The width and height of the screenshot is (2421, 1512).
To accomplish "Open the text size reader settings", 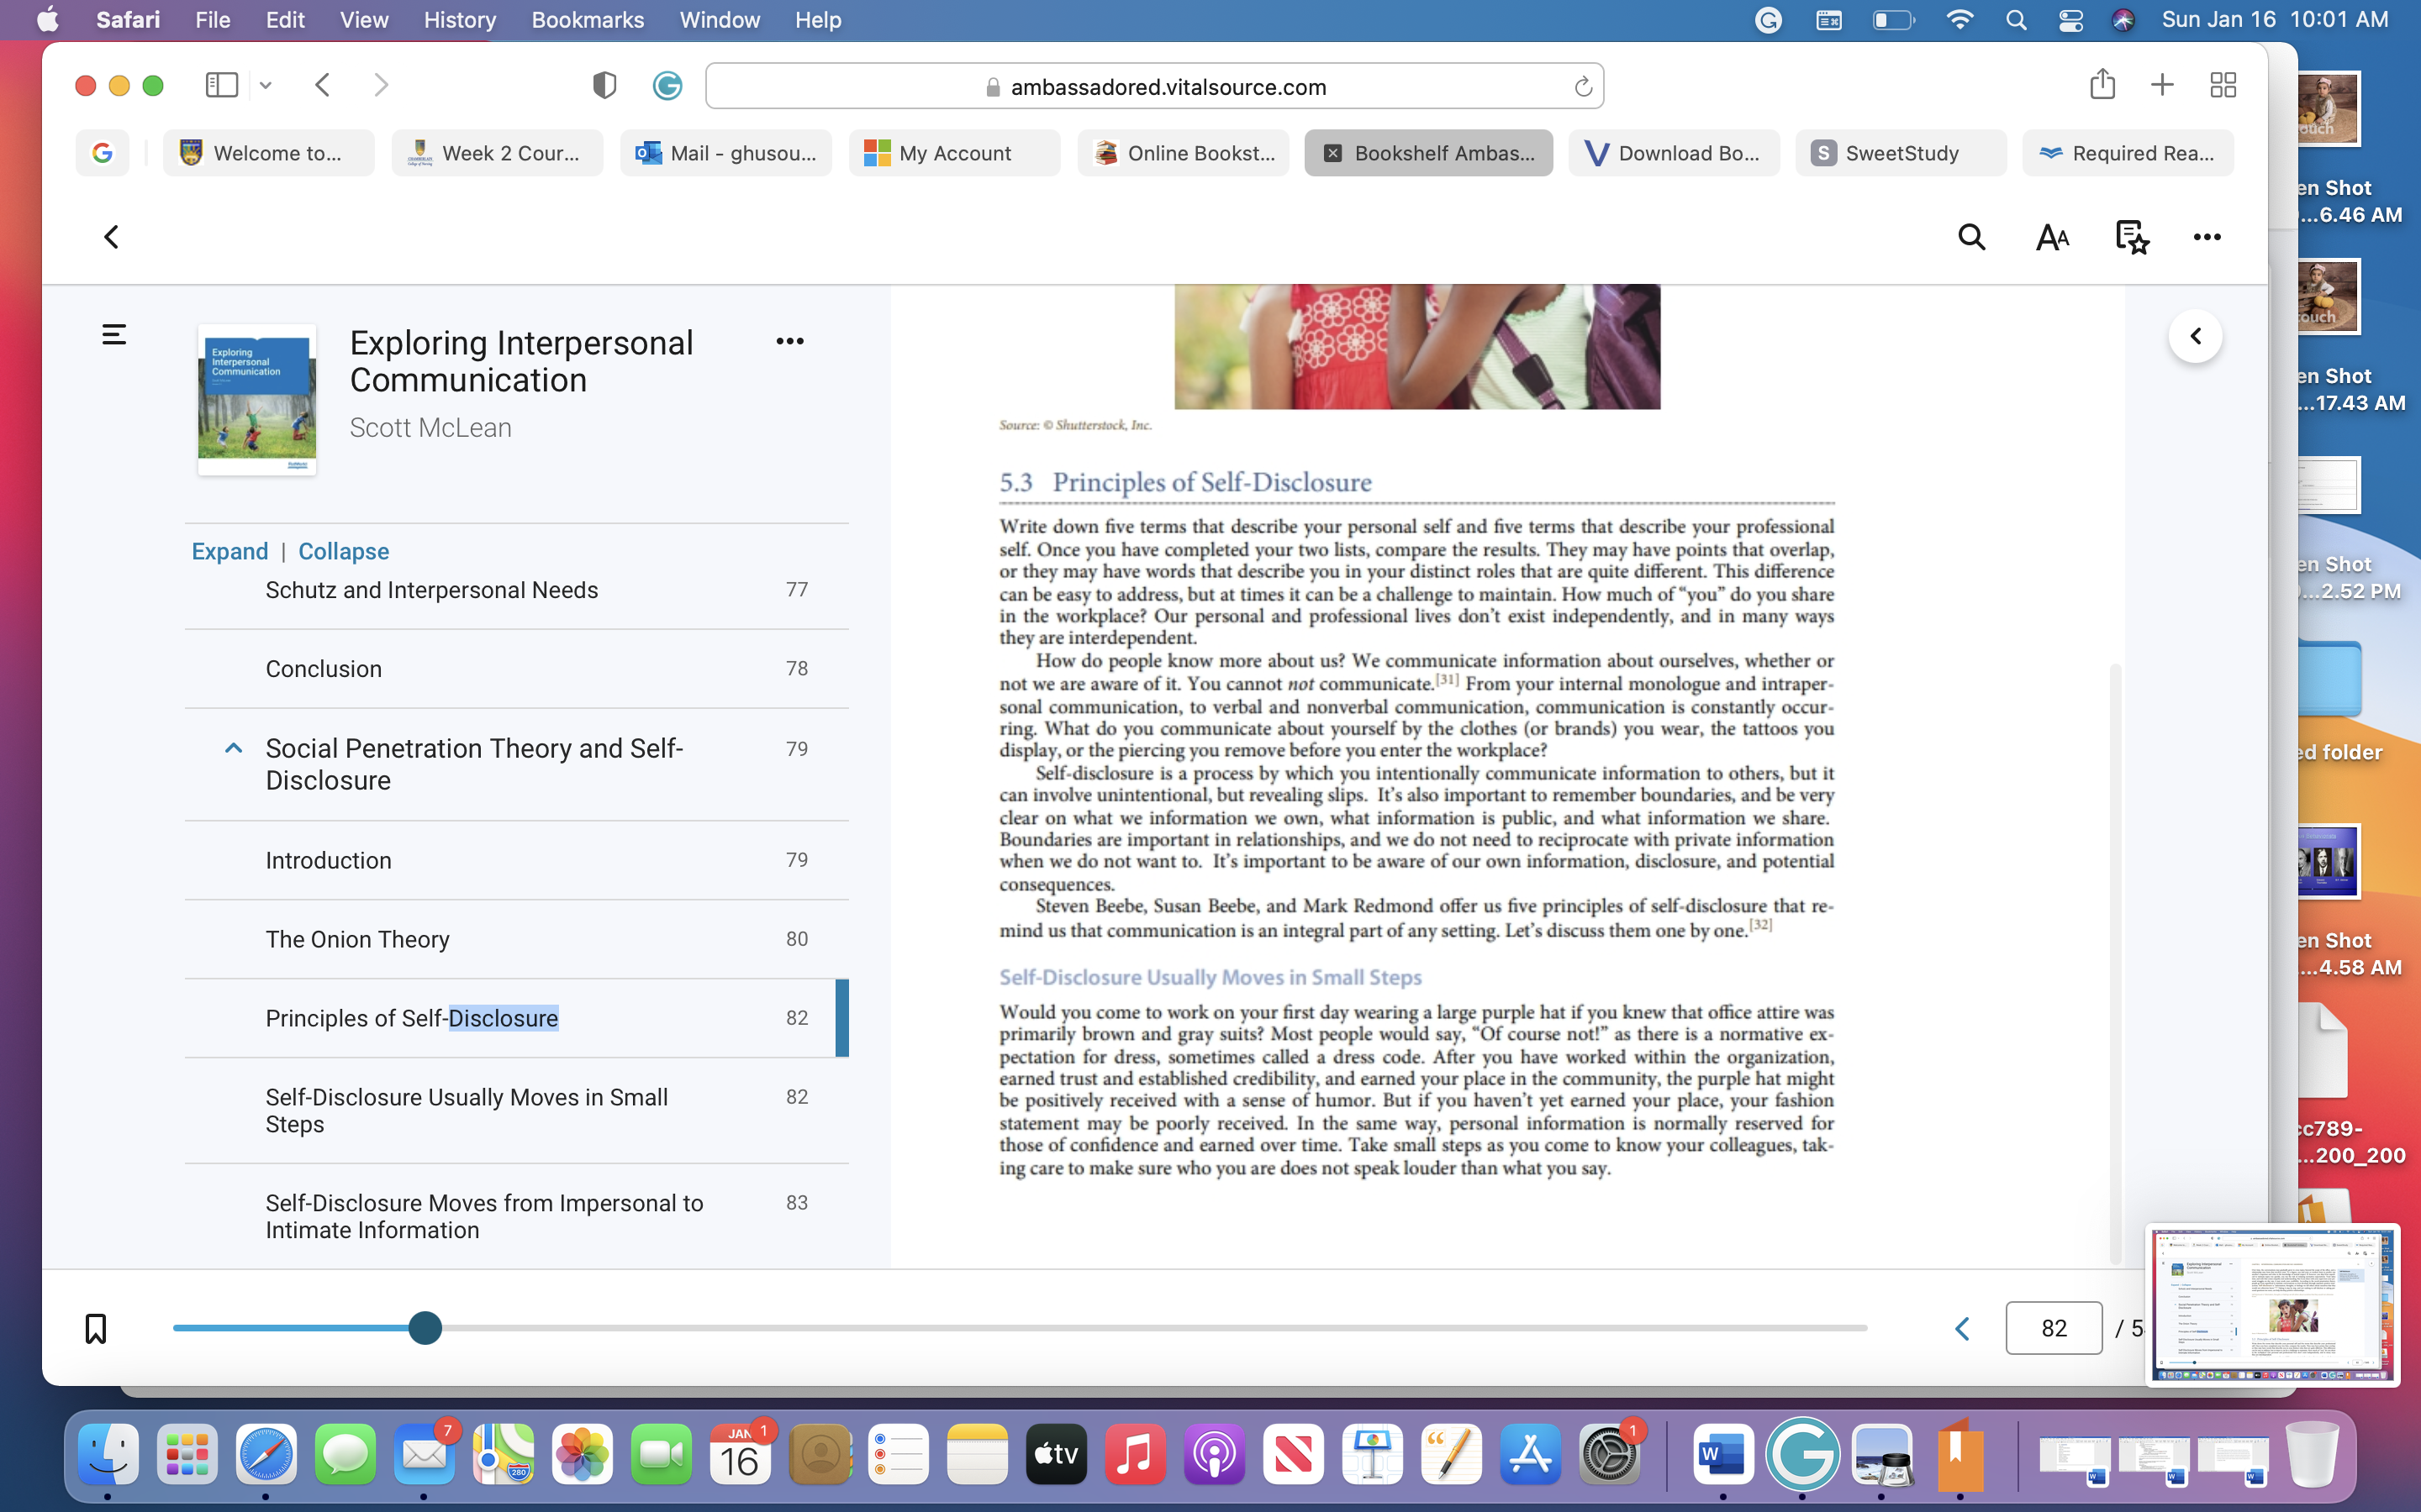I will point(2052,237).
